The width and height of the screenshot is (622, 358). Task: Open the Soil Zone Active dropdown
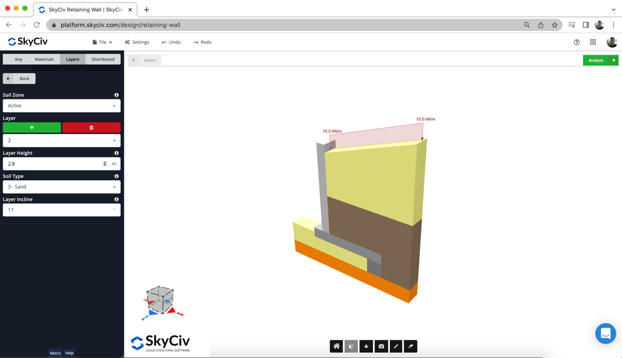pos(61,106)
